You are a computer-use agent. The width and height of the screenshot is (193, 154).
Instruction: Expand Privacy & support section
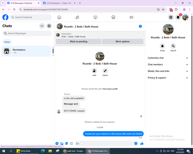click(168, 78)
